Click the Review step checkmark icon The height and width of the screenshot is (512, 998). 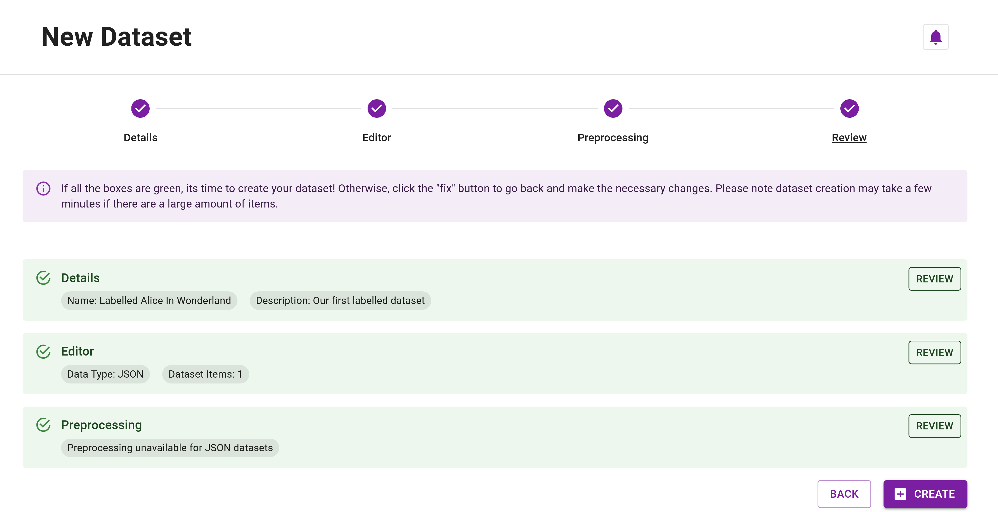click(849, 109)
